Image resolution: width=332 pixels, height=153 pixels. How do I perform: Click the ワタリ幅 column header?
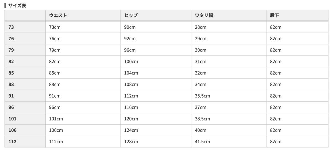[204, 15]
